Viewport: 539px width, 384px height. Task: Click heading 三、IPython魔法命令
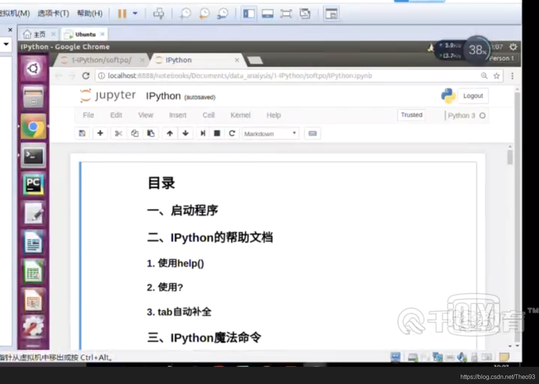204,338
